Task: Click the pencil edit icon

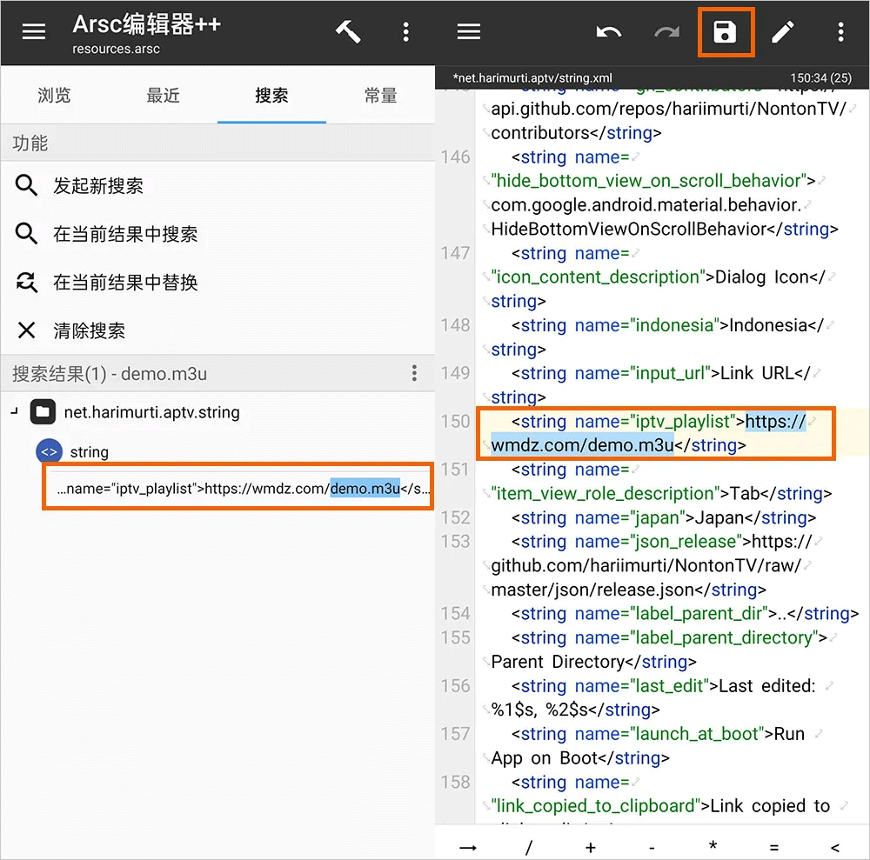Action: [783, 32]
